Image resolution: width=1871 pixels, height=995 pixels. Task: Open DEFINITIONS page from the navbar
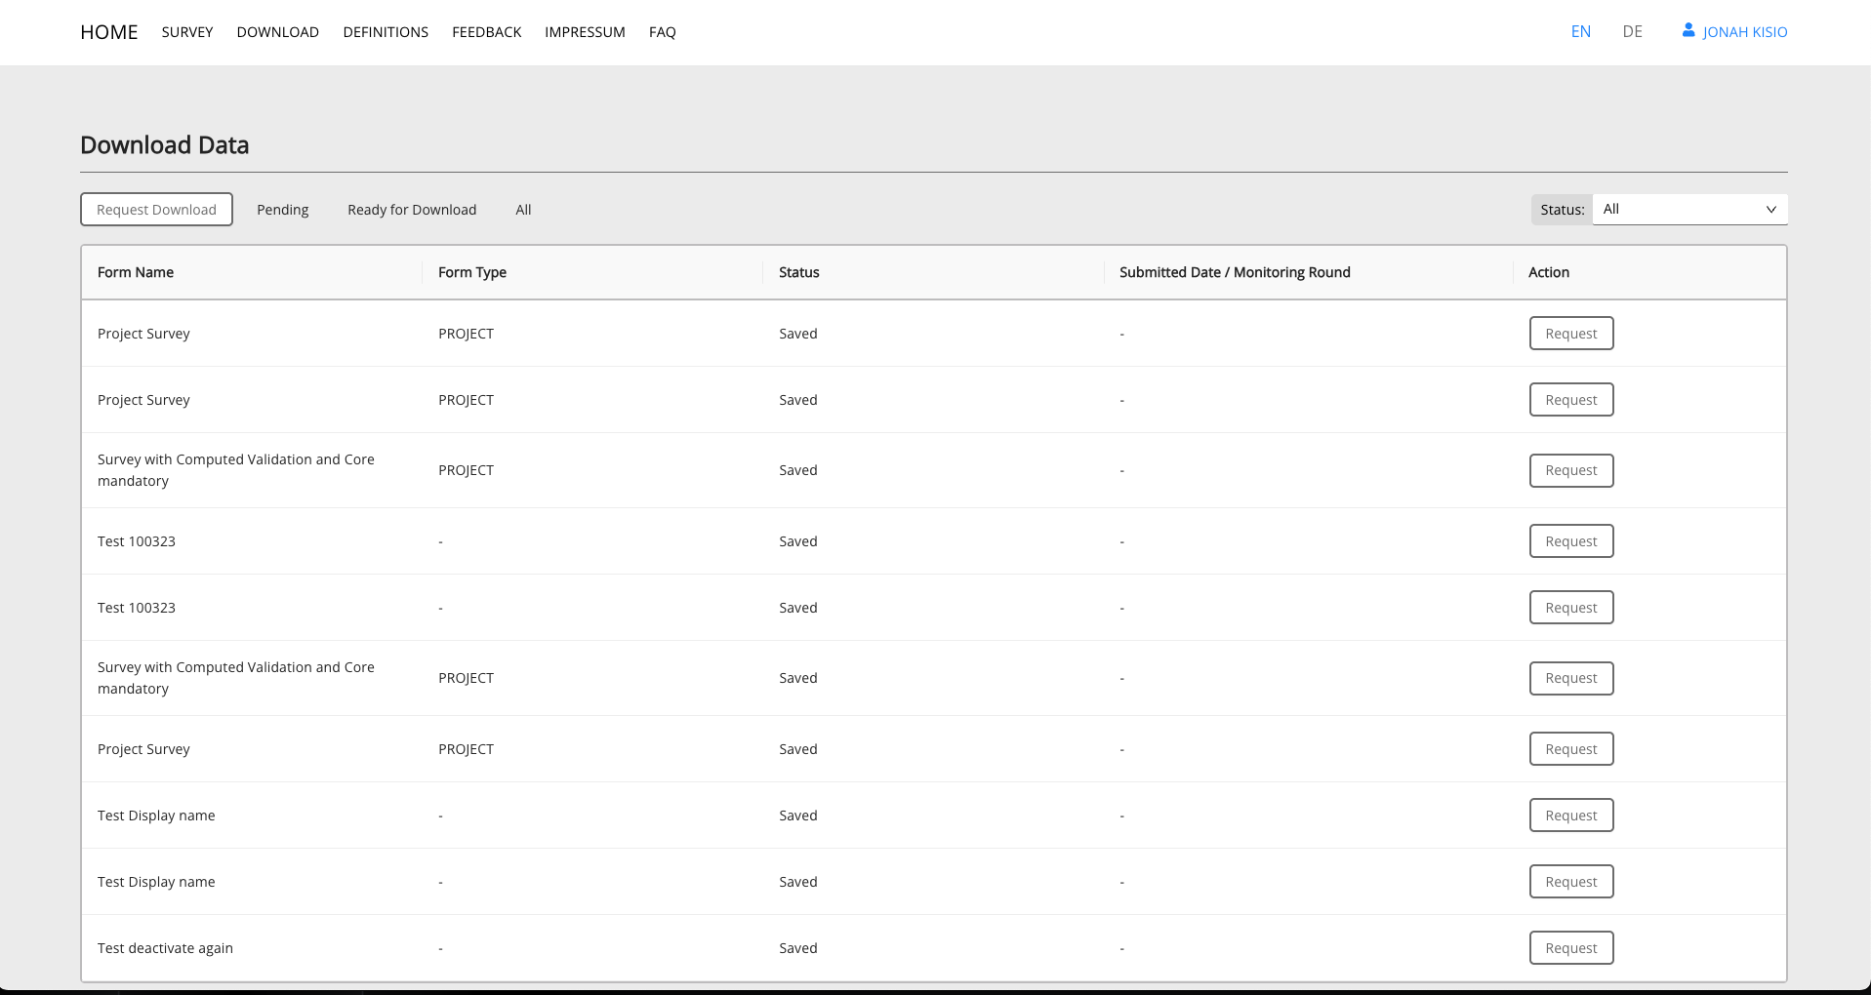coord(386,32)
